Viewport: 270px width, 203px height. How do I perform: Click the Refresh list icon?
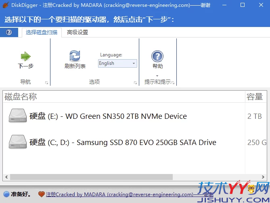75,56
